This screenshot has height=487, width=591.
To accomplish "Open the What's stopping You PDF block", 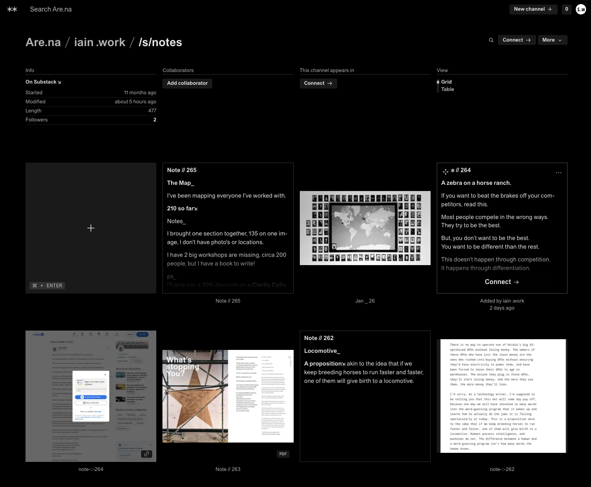I will pos(228,396).
